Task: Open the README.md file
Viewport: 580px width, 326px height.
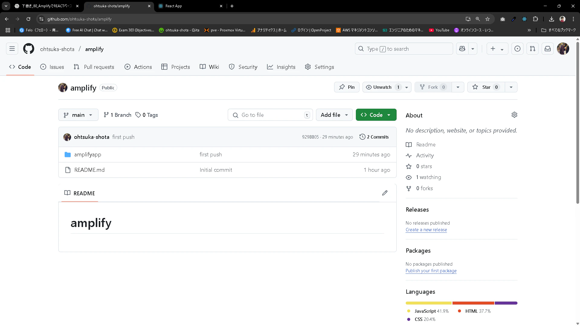Action: (x=89, y=170)
